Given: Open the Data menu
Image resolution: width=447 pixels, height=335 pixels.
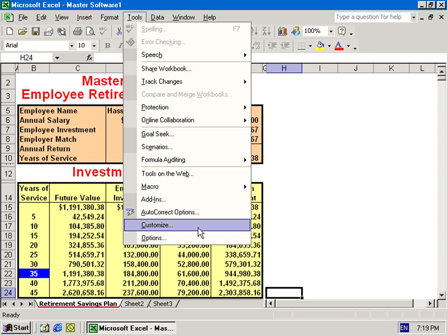Looking at the screenshot, I should pos(157,17).
